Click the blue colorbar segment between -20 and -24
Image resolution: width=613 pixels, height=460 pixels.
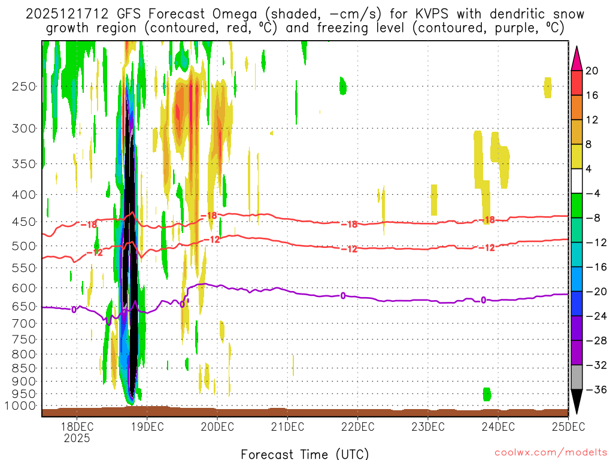[x=576, y=304]
